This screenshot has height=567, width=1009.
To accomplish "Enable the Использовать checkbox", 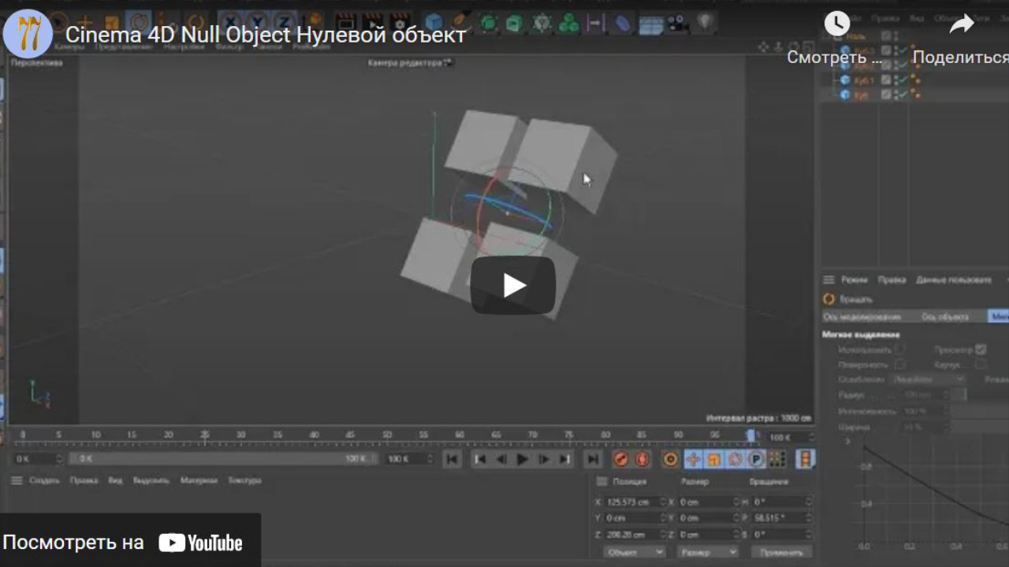I will (899, 349).
